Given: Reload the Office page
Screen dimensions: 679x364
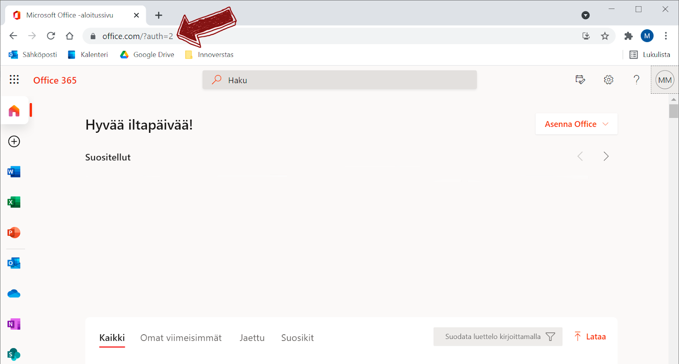Looking at the screenshot, I should pyautogui.click(x=51, y=36).
